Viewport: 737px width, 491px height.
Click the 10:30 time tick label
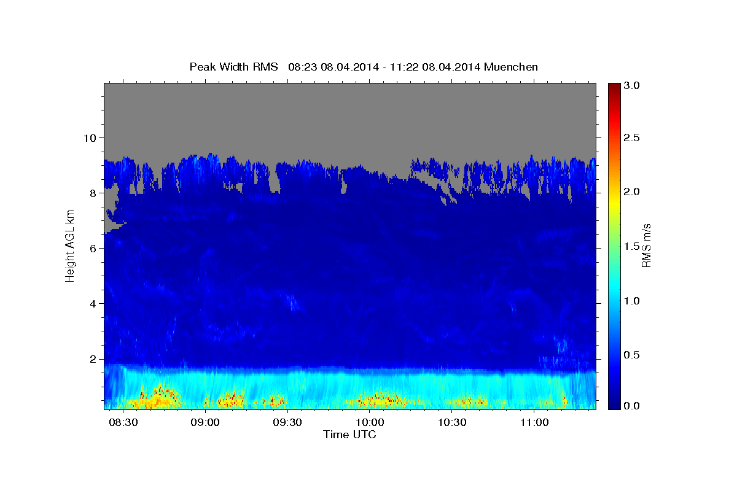point(453,423)
